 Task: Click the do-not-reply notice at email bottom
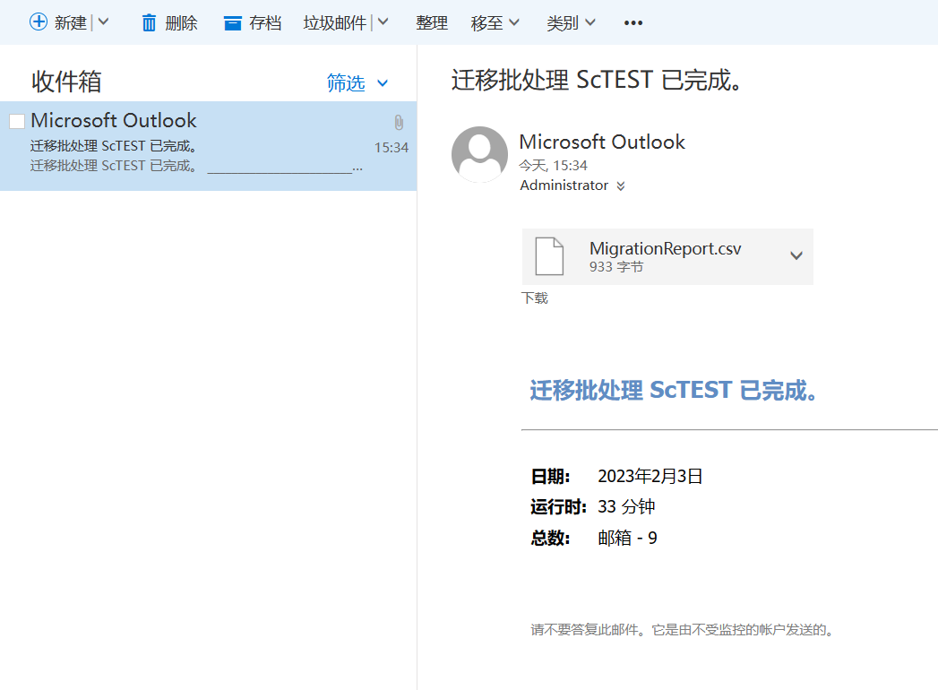coord(683,630)
